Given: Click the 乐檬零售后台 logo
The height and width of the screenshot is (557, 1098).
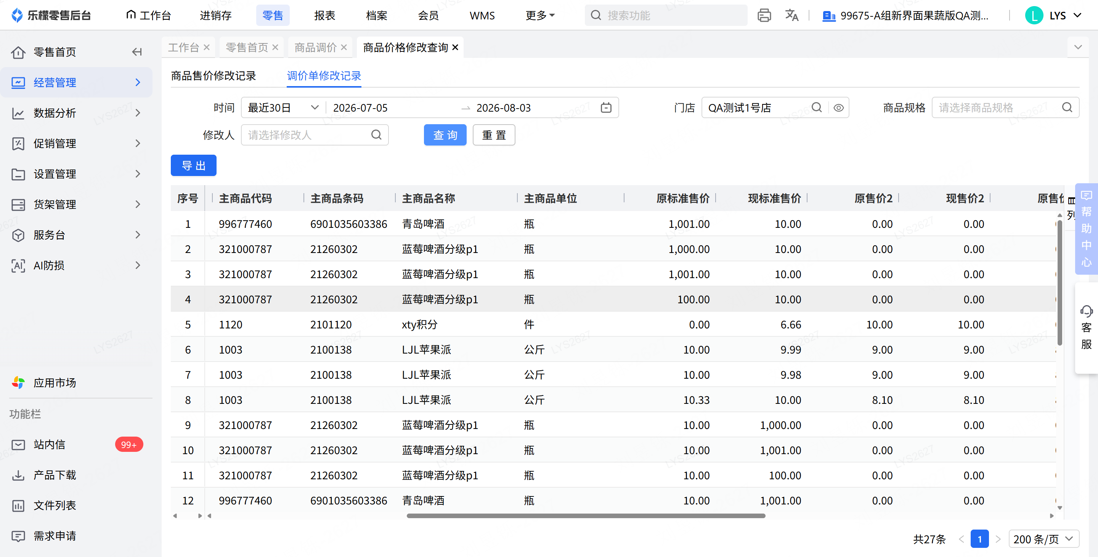Looking at the screenshot, I should pyautogui.click(x=51, y=16).
